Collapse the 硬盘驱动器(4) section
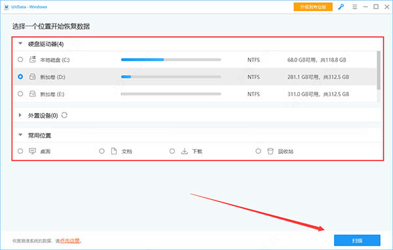393x250 pixels. point(20,44)
